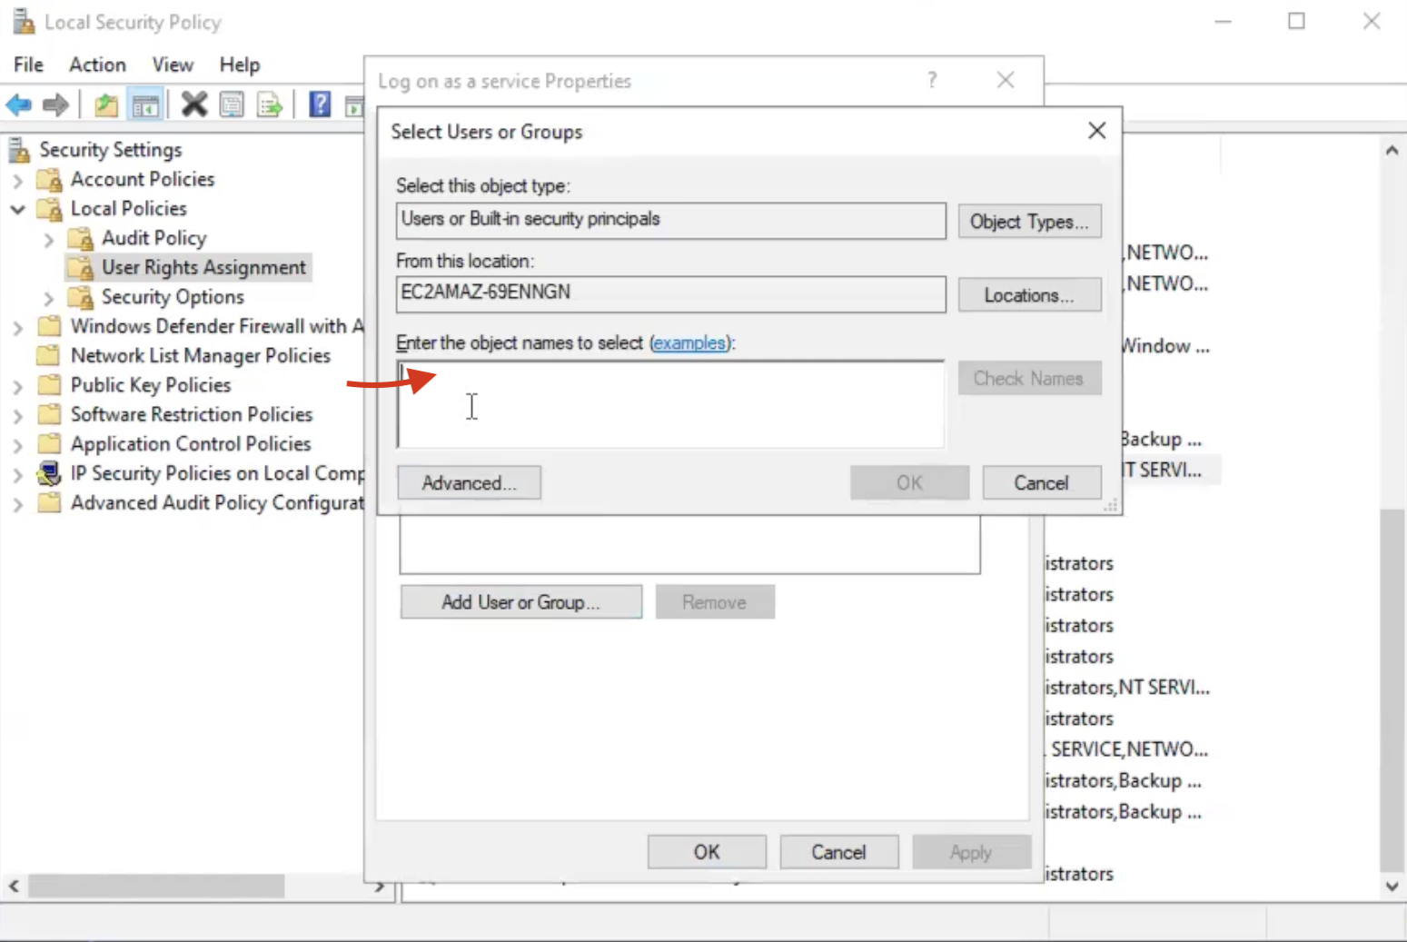Click the blue Help question mark icon
The image size is (1407, 942).
click(x=320, y=104)
